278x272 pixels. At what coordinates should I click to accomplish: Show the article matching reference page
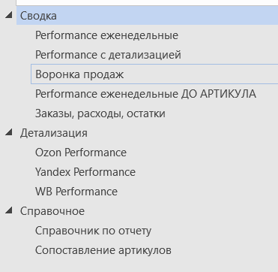(103, 250)
